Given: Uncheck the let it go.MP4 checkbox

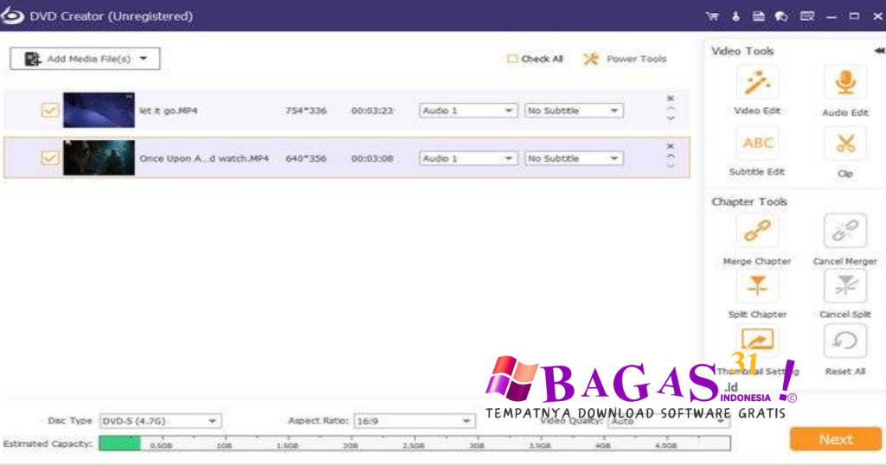Looking at the screenshot, I should [x=49, y=110].
